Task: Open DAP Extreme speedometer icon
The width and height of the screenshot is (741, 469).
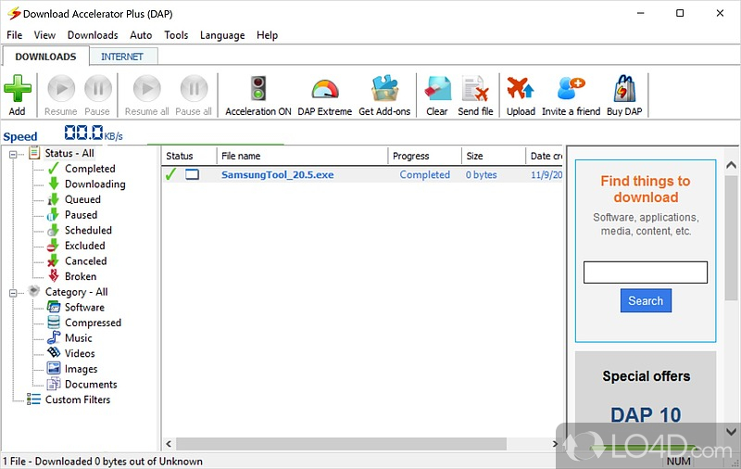Action: 324,91
